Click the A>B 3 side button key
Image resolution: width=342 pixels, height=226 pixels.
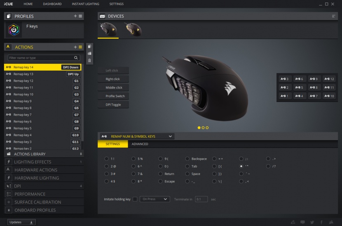[285, 79]
